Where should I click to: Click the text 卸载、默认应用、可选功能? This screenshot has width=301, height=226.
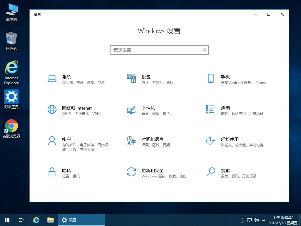coord(242,114)
